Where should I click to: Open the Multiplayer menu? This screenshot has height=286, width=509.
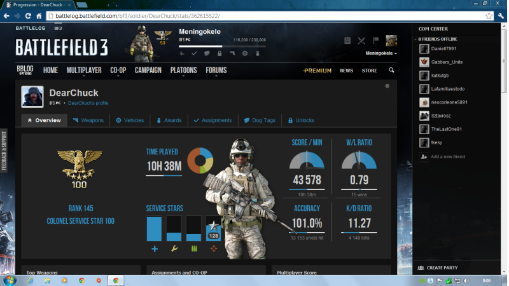point(84,71)
